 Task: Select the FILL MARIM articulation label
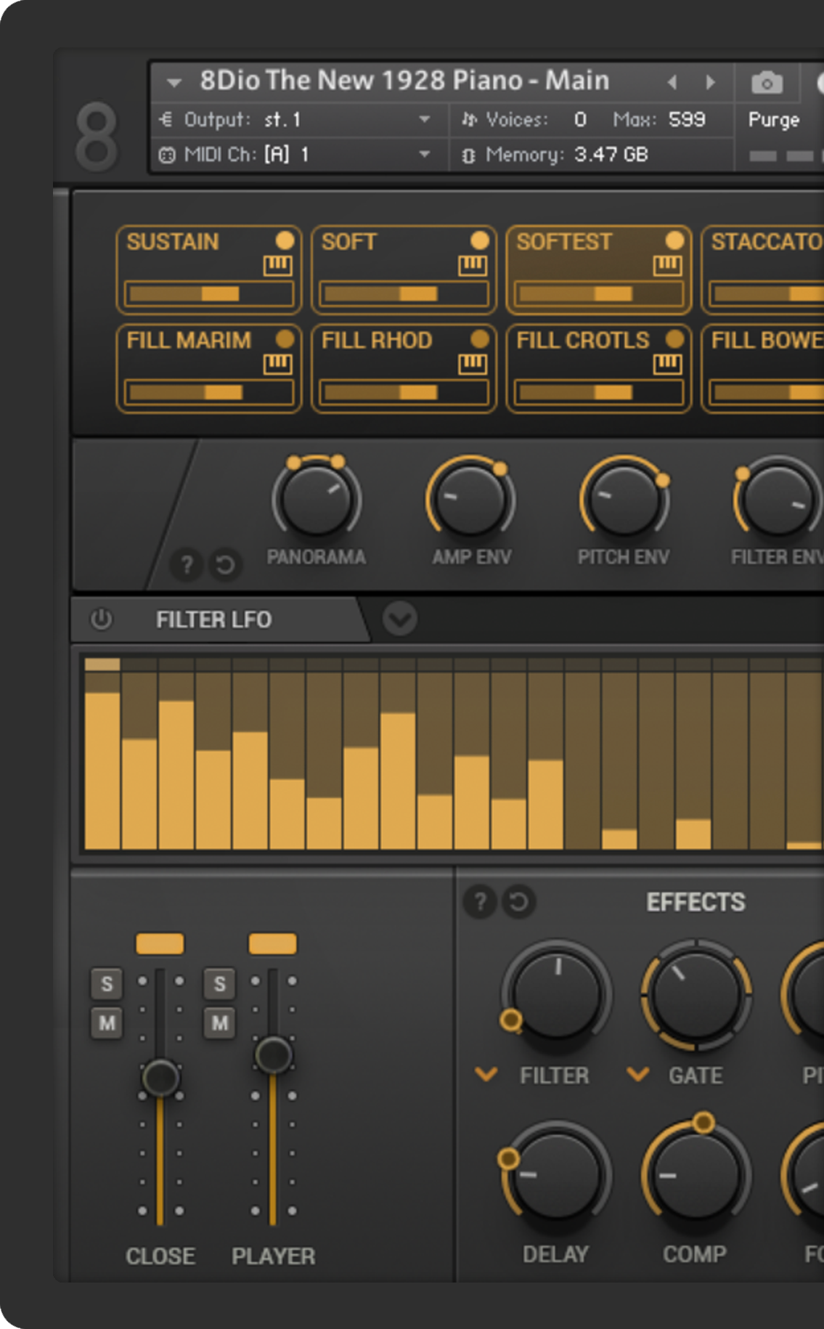[x=189, y=340]
